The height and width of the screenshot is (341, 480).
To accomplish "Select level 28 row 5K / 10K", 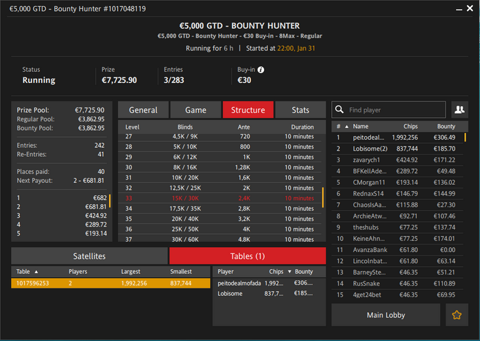I will point(219,147).
